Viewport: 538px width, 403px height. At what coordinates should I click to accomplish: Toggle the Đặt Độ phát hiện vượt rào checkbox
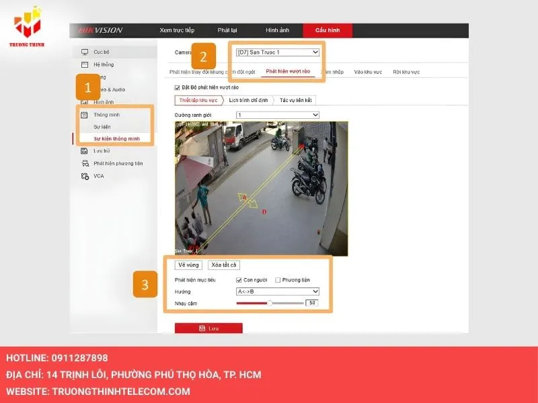pyautogui.click(x=178, y=87)
